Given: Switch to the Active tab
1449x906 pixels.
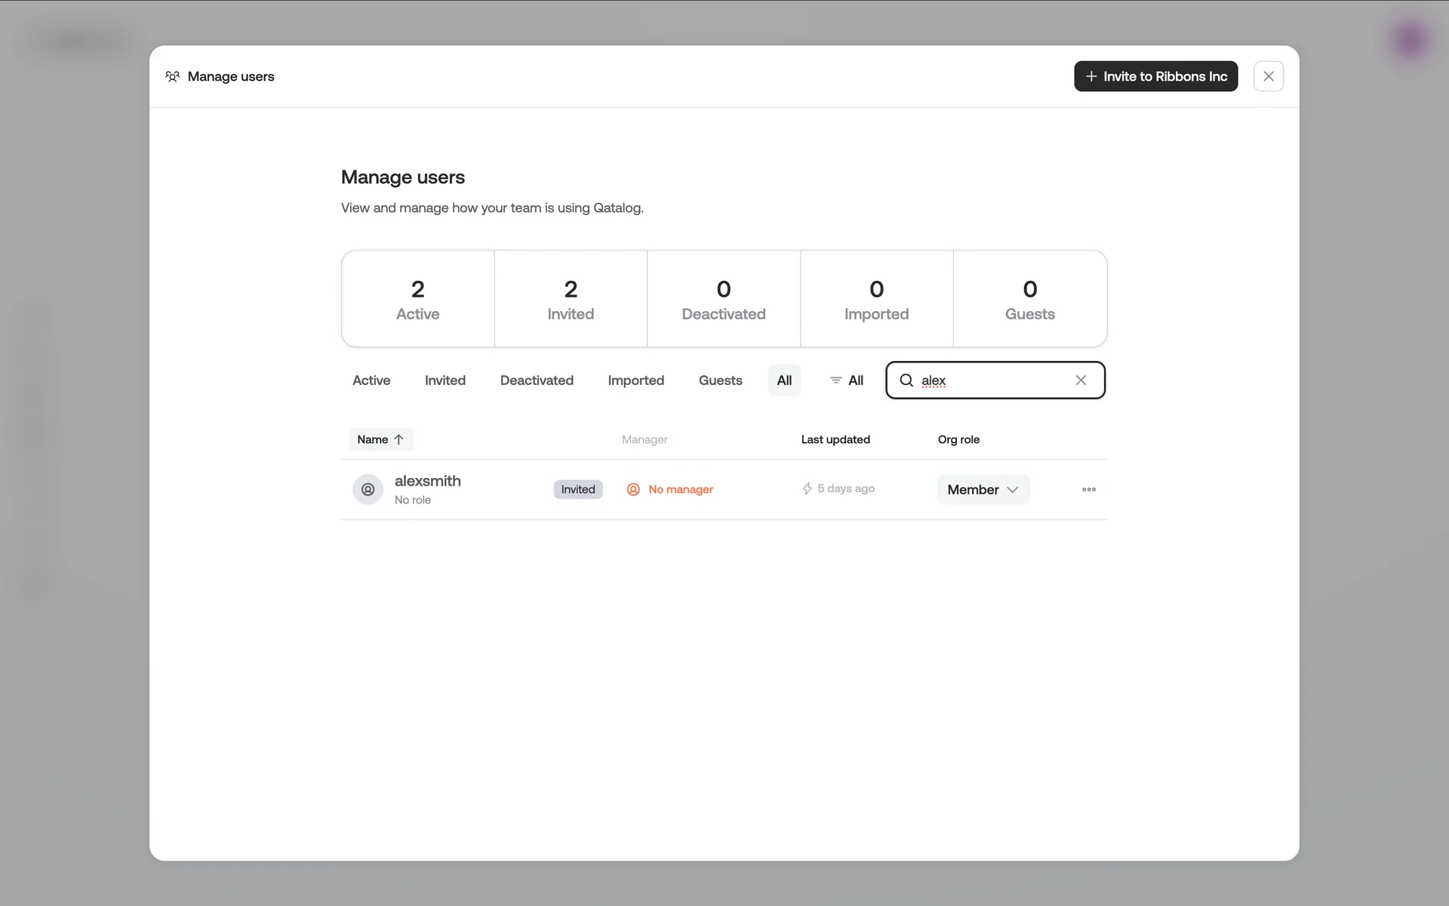Looking at the screenshot, I should coord(371,381).
